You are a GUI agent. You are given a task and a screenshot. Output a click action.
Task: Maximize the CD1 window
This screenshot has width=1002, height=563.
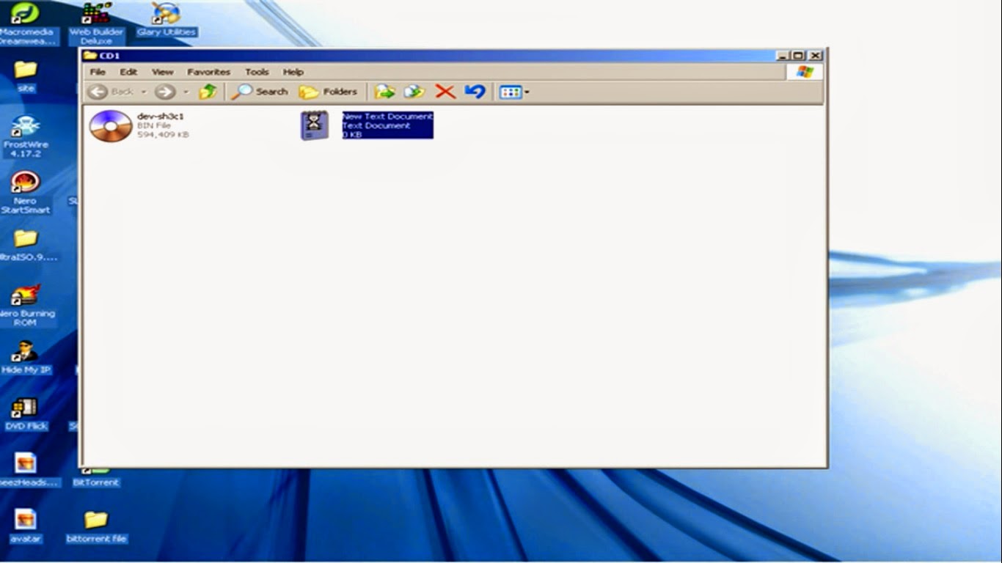pyautogui.click(x=798, y=56)
